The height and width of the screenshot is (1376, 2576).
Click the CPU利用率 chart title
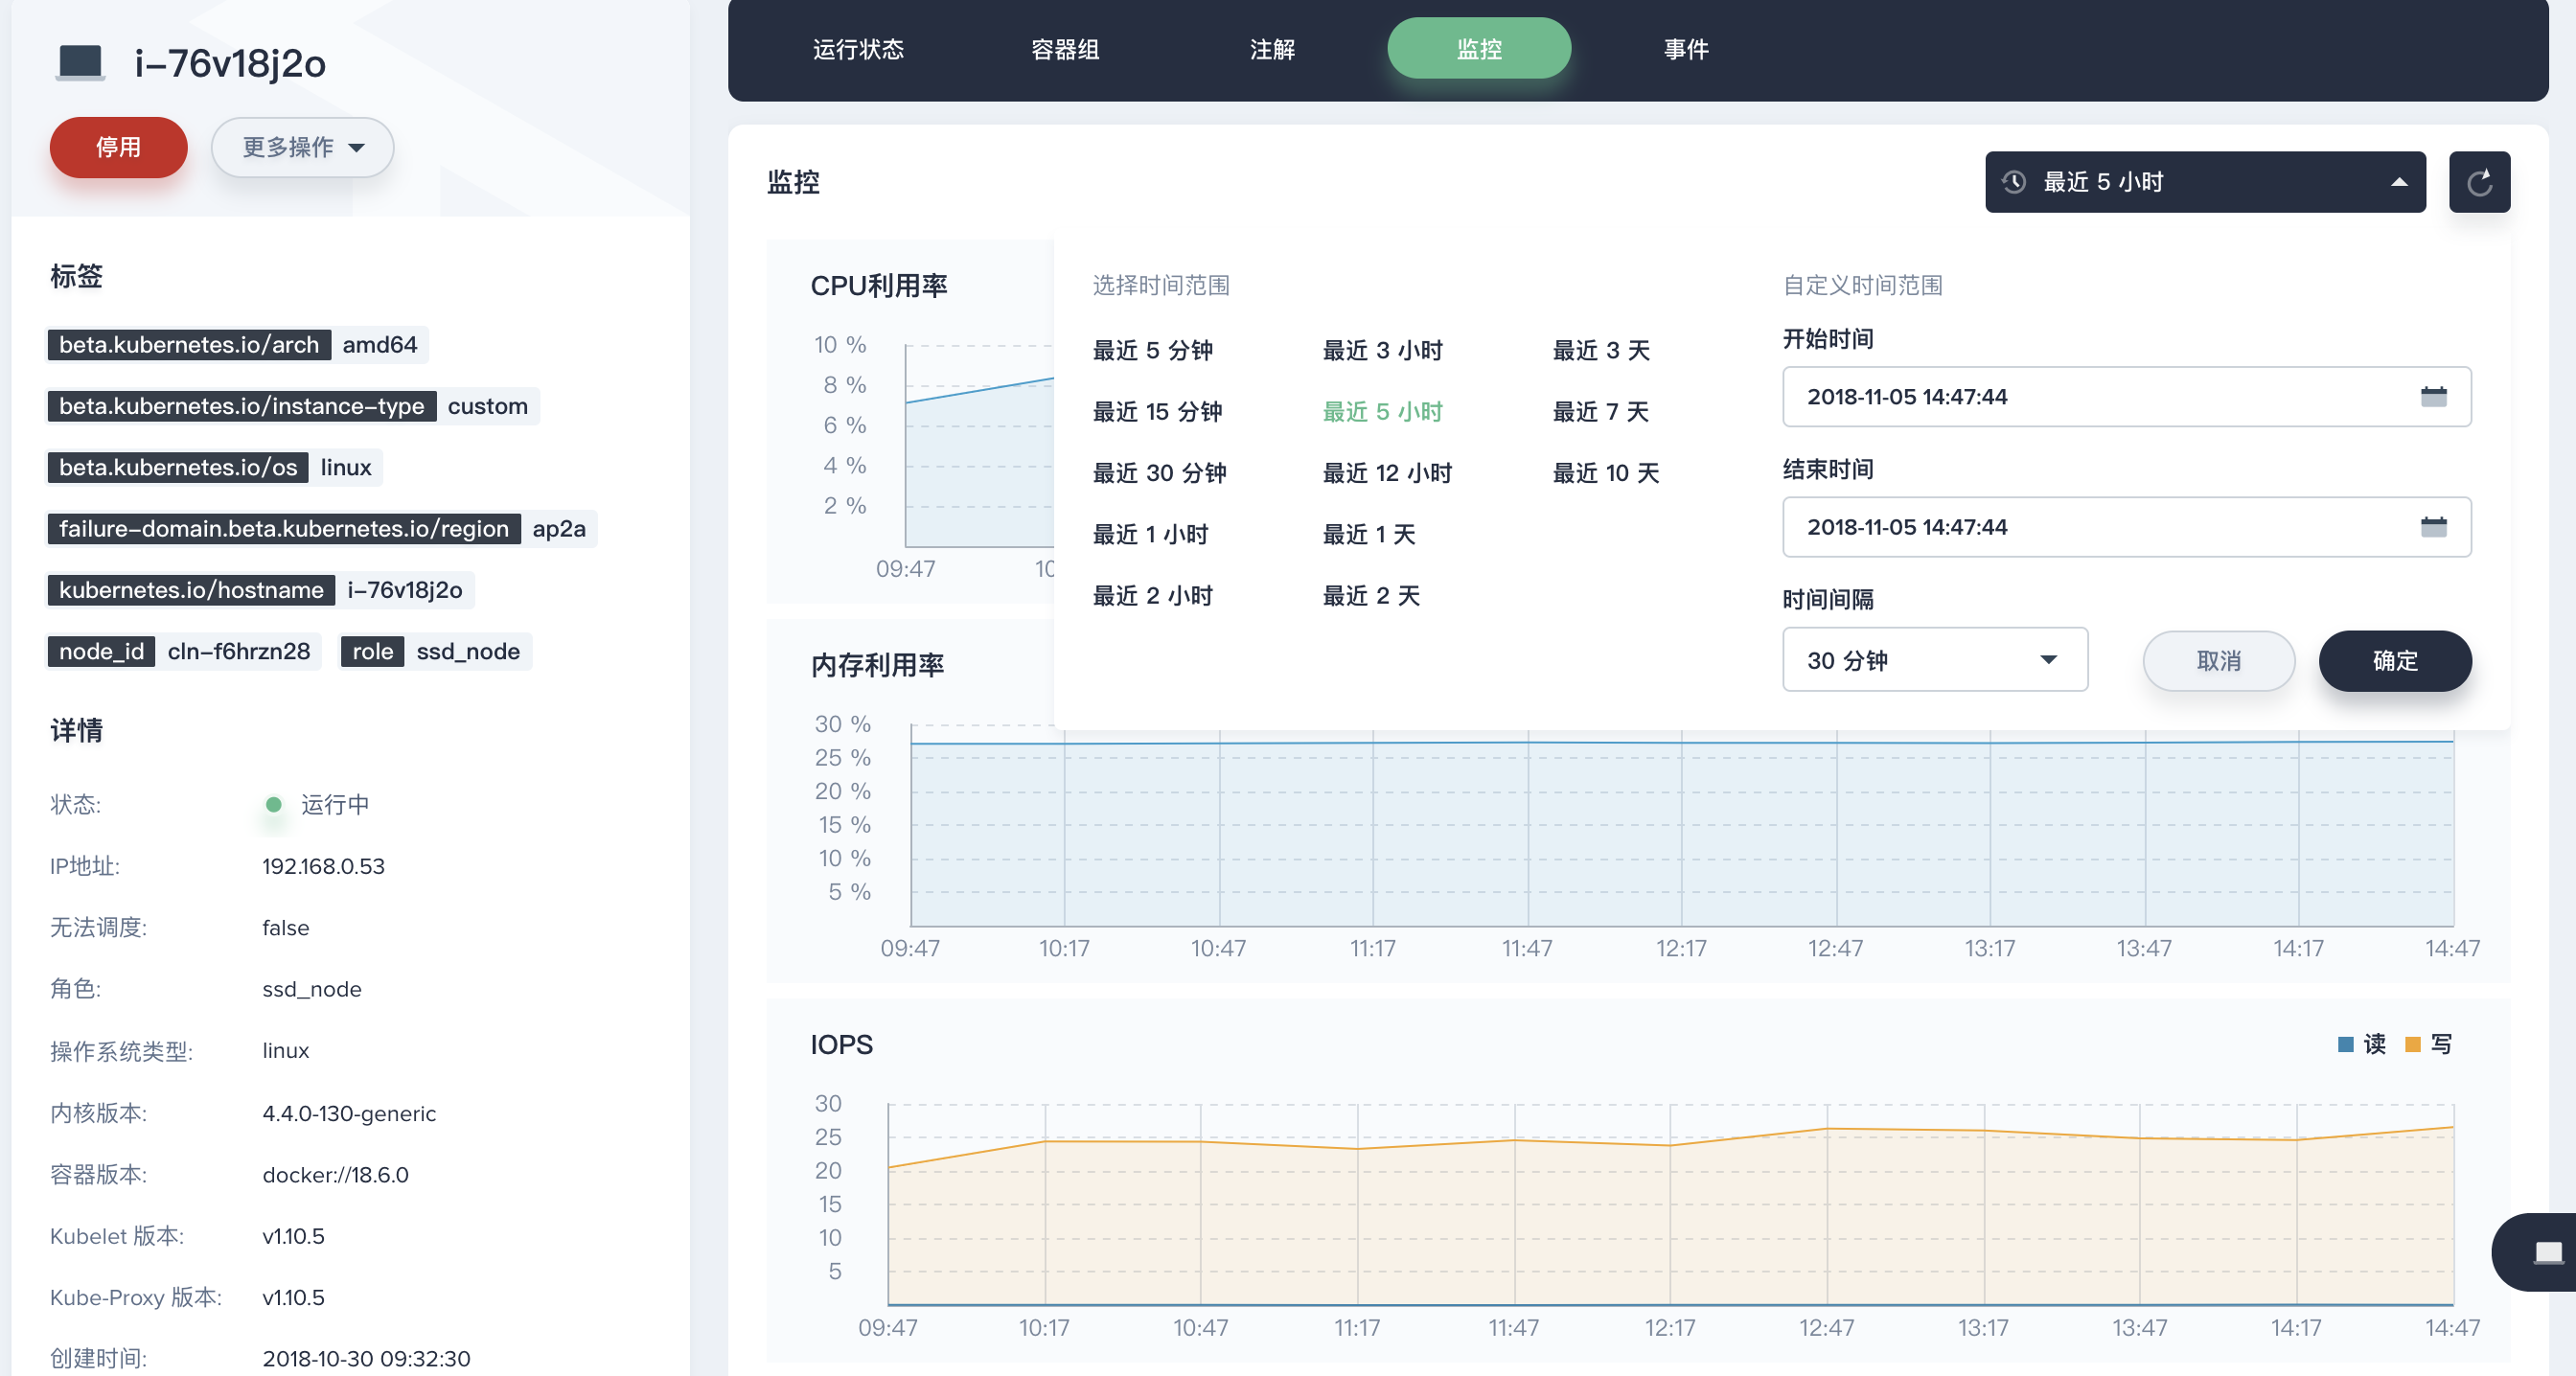[878, 285]
